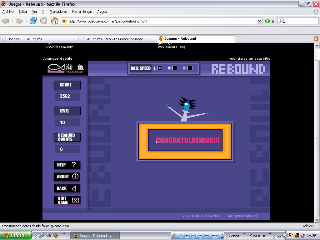Image resolution: width=320 pixels, height=240 pixels.
Task: Open the Marcadores menu
Action: pyautogui.click(x=58, y=12)
